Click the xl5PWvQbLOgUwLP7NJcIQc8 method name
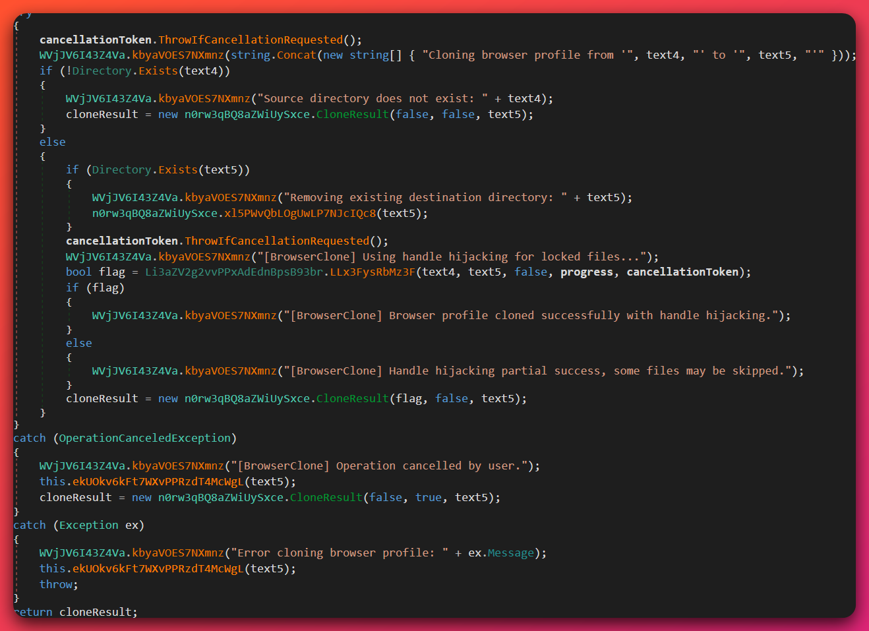 pos(300,214)
